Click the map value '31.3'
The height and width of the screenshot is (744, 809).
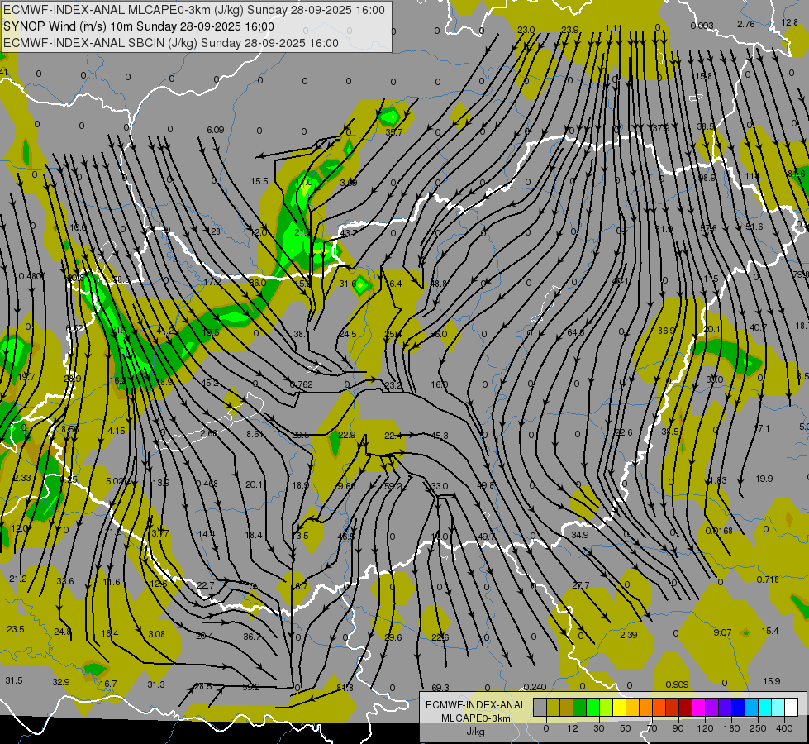click(156, 684)
